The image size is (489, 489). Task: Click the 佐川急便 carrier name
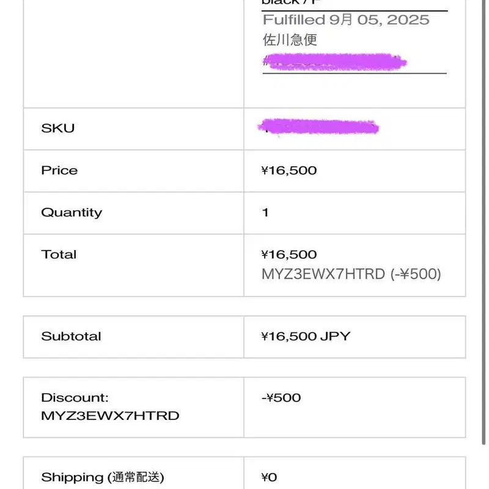point(290,40)
